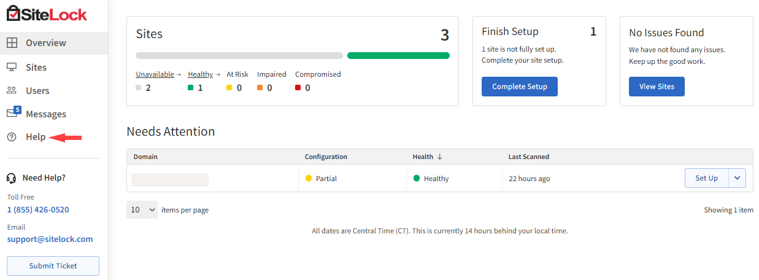Click the Submit Ticket button

coord(53,266)
